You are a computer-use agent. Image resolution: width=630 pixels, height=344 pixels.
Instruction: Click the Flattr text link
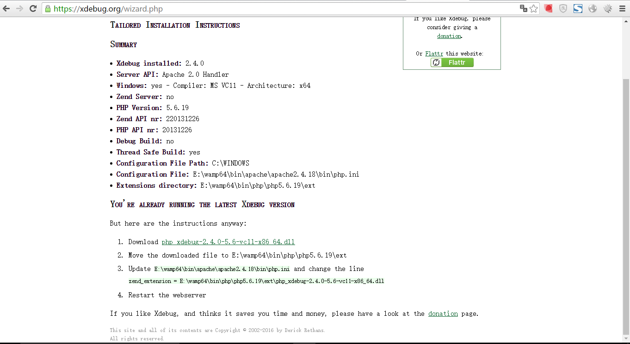[434, 54]
